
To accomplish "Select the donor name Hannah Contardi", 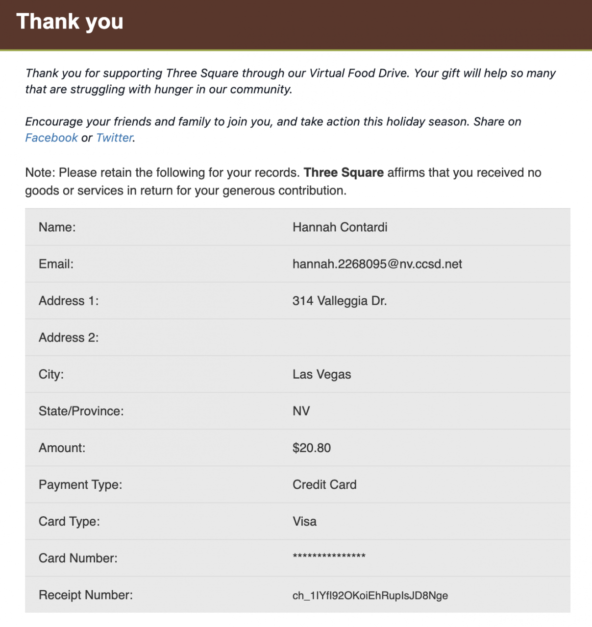I will [x=340, y=227].
